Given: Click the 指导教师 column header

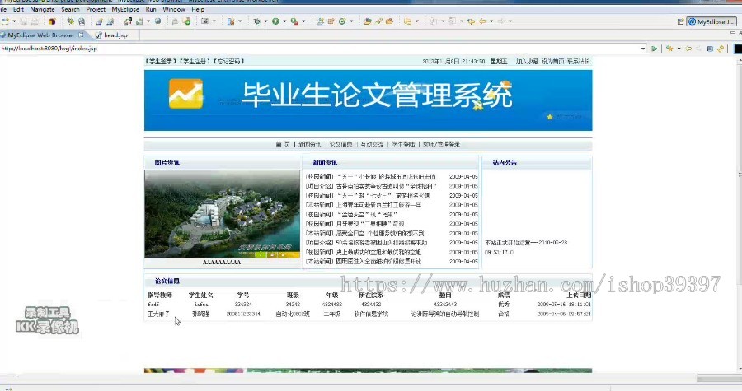Looking at the screenshot, I should (160, 296).
